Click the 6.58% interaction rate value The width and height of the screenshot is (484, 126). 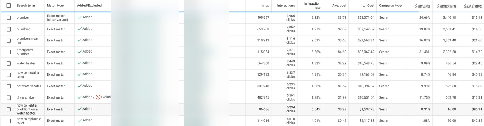[x=316, y=52]
